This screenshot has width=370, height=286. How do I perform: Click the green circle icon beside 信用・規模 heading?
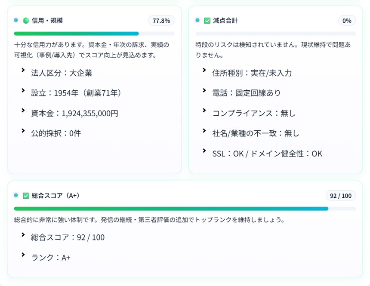(x=24, y=20)
